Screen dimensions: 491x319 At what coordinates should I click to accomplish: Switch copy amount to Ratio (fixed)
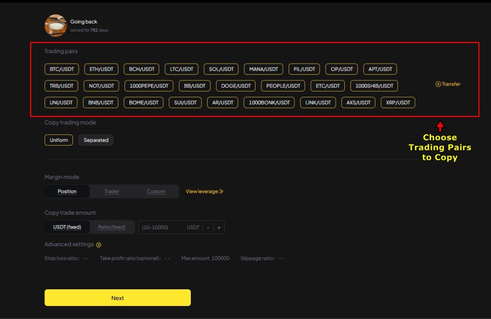[112, 227]
